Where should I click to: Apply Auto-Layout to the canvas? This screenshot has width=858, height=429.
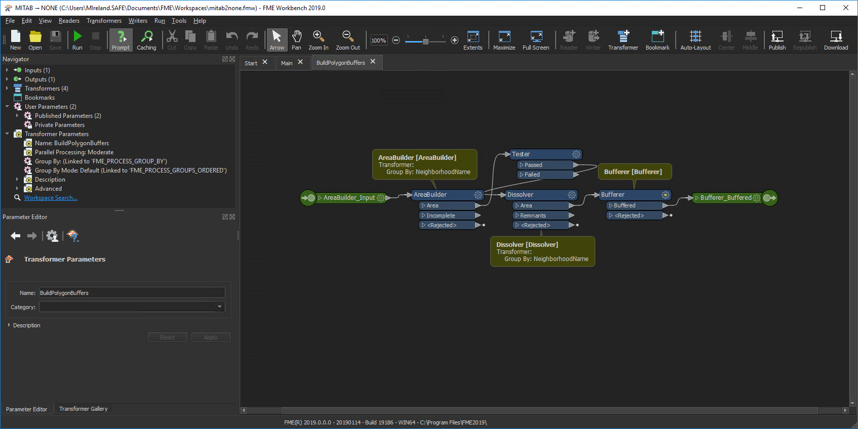695,40
